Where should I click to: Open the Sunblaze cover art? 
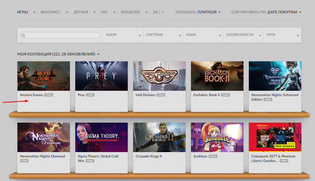pos(217,137)
